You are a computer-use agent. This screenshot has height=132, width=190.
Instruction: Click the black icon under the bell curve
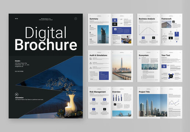[x=154, y=38]
